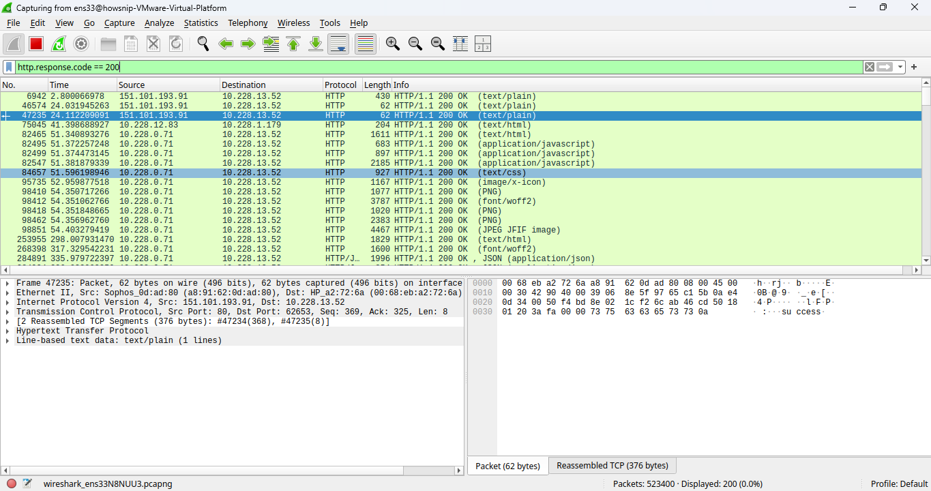This screenshot has width=931, height=491.
Task: Clear the display filter
Action: [x=870, y=67]
